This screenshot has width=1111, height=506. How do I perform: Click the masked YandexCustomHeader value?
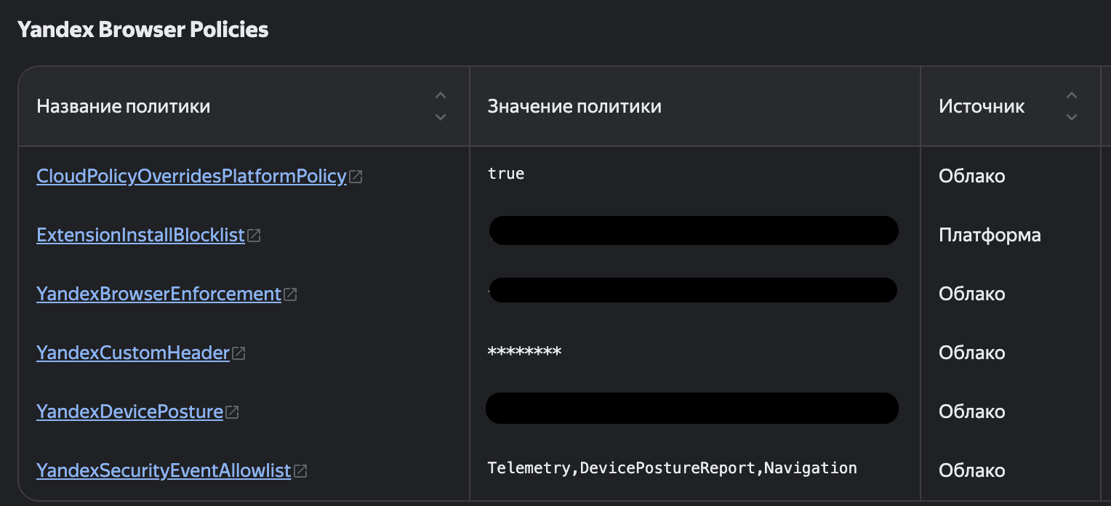[x=524, y=353]
